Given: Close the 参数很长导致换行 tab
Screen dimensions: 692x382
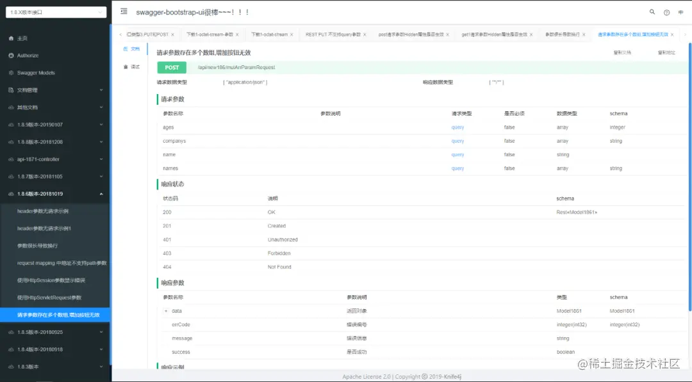Looking at the screenshot, I should click(584, 35).
